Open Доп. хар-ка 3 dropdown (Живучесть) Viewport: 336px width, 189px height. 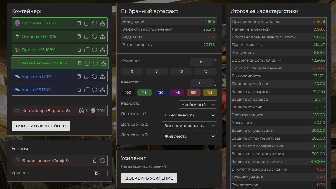(189, 136)
